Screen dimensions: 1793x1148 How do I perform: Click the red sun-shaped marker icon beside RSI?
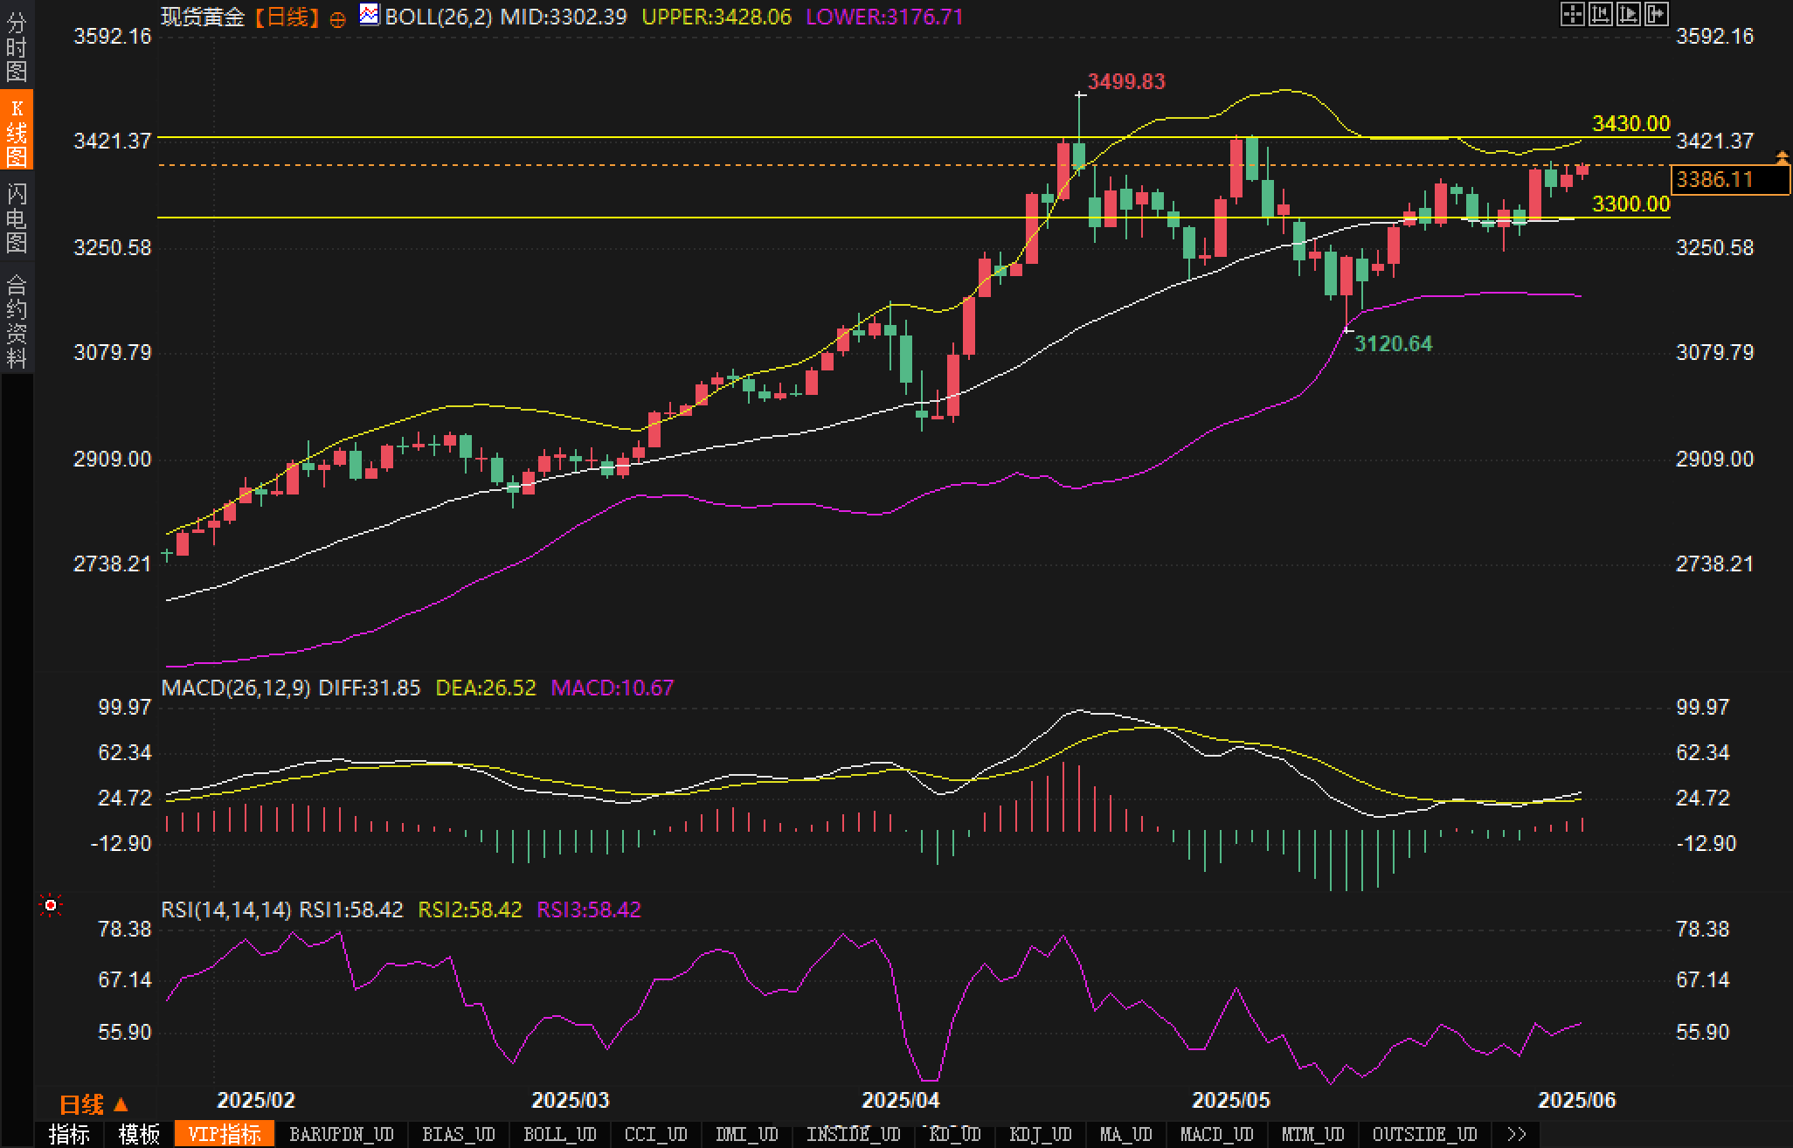click(x=51, y=906)
